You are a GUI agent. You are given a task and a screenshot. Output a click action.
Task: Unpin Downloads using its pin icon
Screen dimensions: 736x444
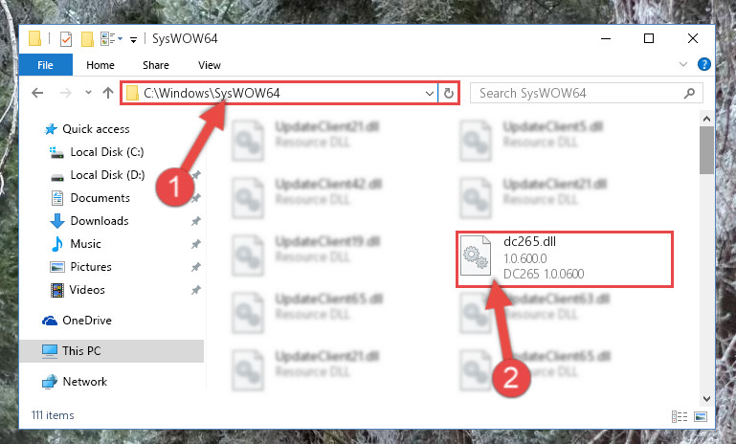pos(196,221)
